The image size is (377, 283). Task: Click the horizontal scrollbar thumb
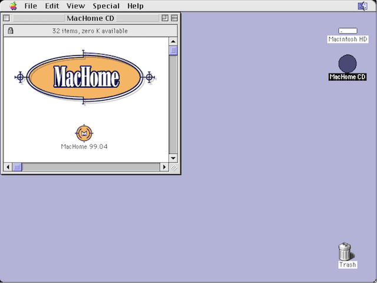[17, 167]
